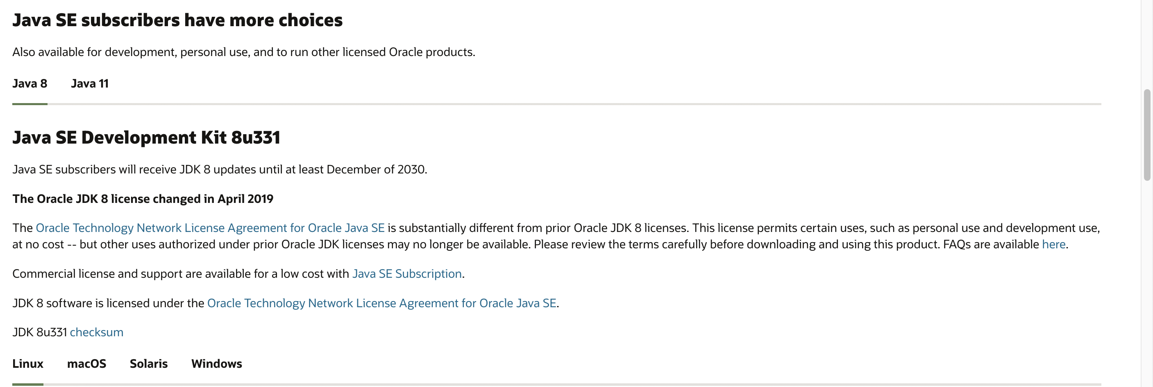Switch to the Java 11 tab
Viewport: 1153px width, 387px height.
tap(89, 83)
